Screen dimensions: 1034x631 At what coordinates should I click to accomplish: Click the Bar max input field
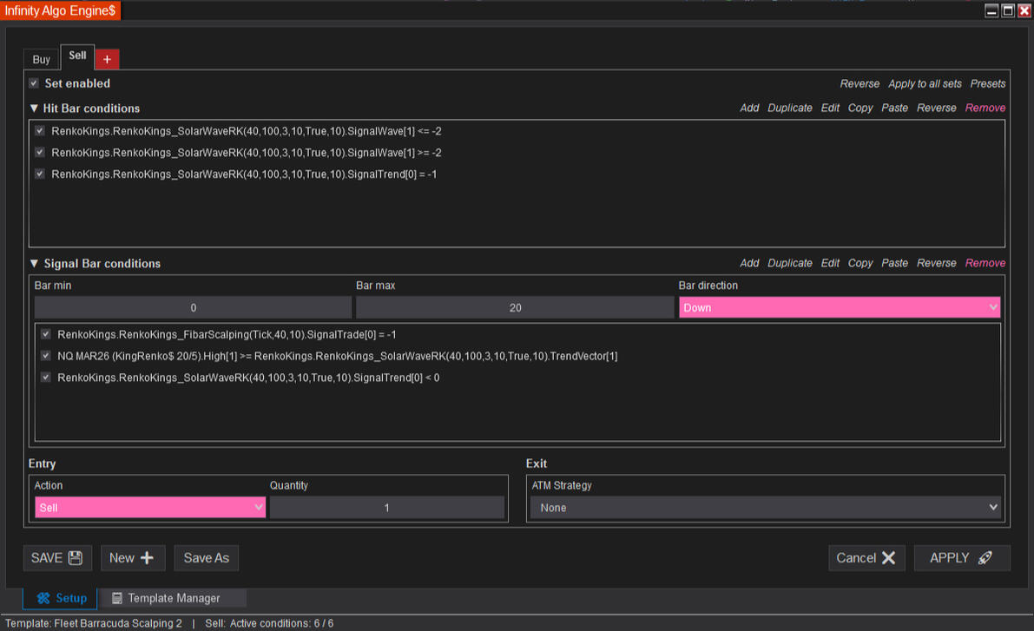515,308
